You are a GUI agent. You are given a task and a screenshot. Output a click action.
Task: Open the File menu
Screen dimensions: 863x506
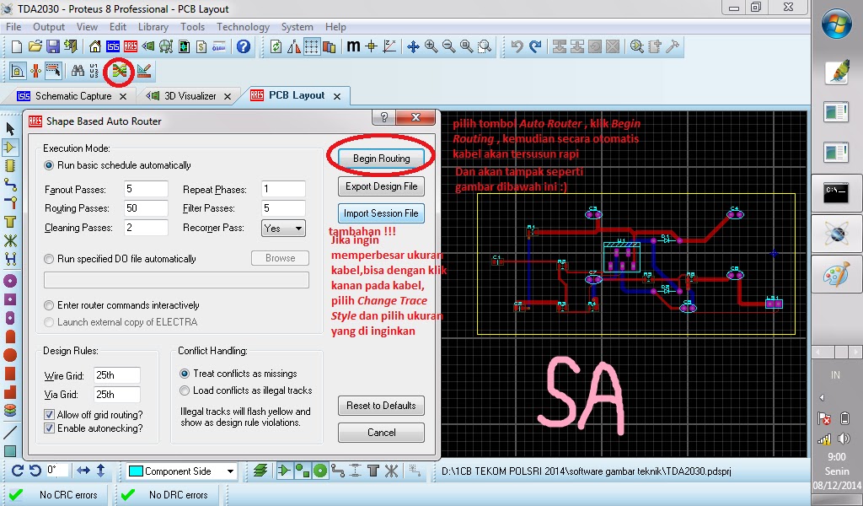13,27
